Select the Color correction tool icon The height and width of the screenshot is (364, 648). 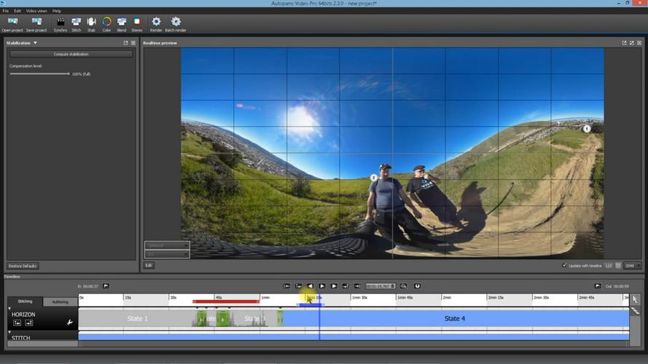coord(106,23)
